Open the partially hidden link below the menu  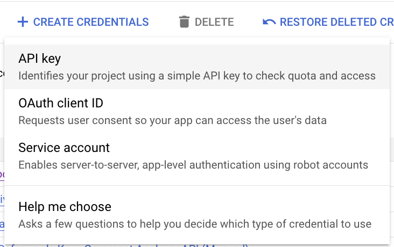(x=125, y=245)
